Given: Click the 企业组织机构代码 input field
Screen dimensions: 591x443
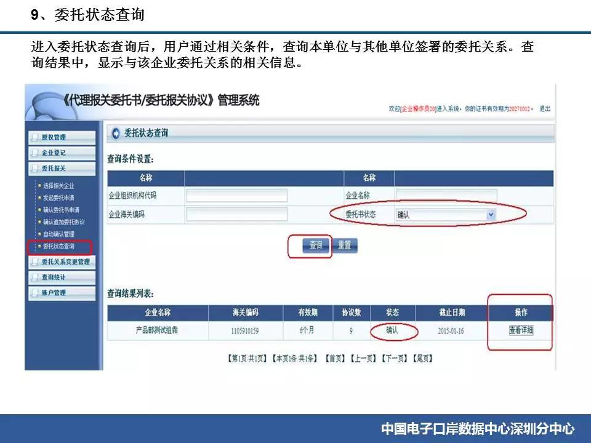Looking at the screenshot, I should [237, 196].
